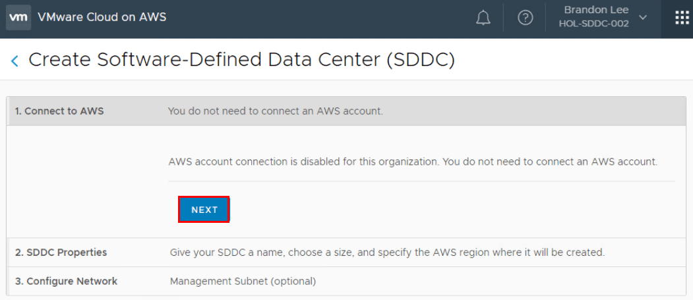Click the vm logo icon

point(18,18)
